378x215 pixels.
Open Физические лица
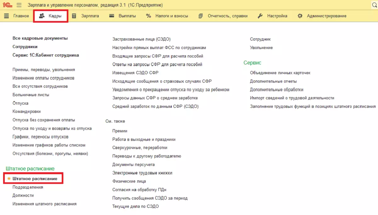tap(129, 181)
